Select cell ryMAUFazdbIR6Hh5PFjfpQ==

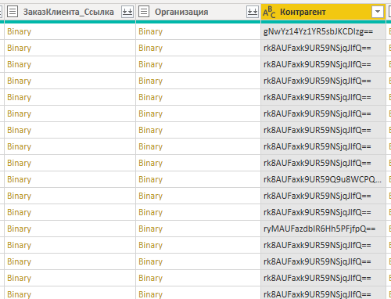tap(323, 229)
